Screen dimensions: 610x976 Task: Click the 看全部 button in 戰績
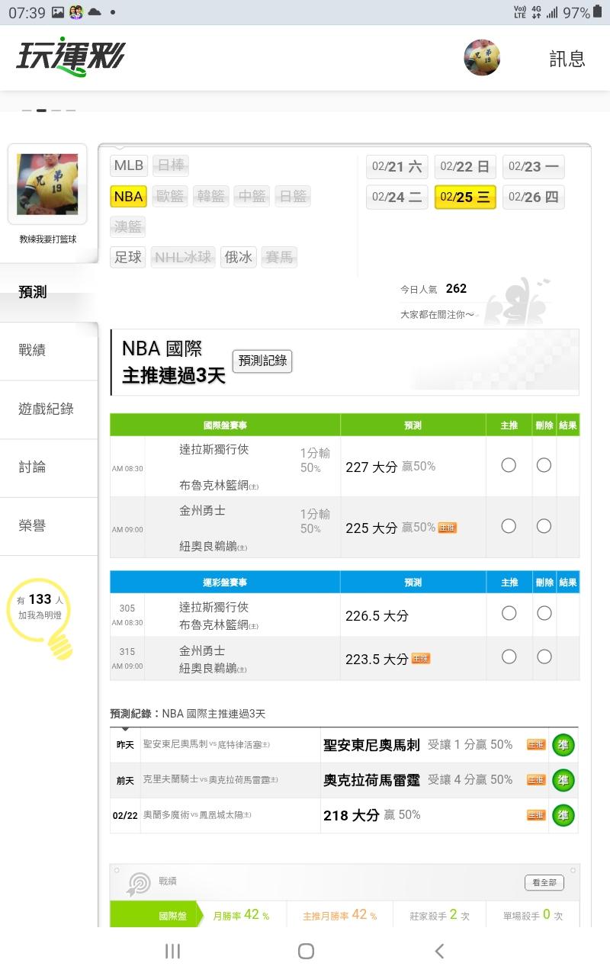point(544,882)
